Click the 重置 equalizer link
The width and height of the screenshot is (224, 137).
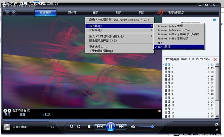[x=22, y=115]
